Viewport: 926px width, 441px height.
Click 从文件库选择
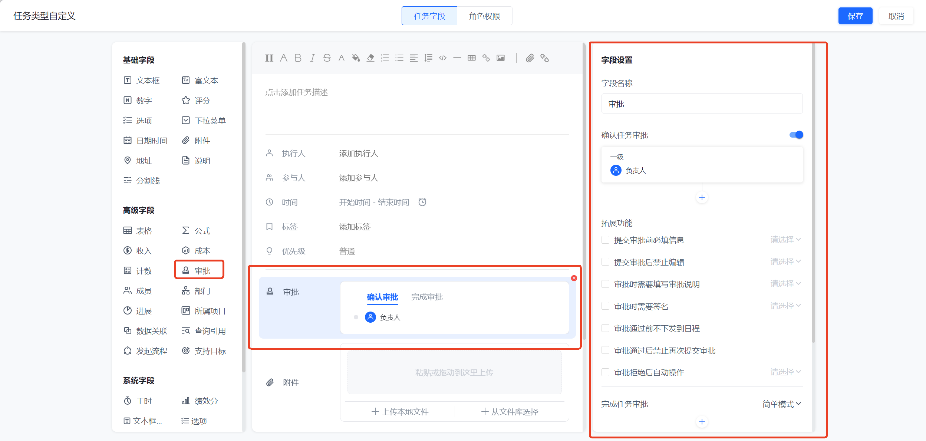tap(510, 412)
